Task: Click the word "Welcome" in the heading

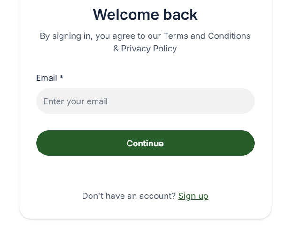Action: click(x=126, y=14)
